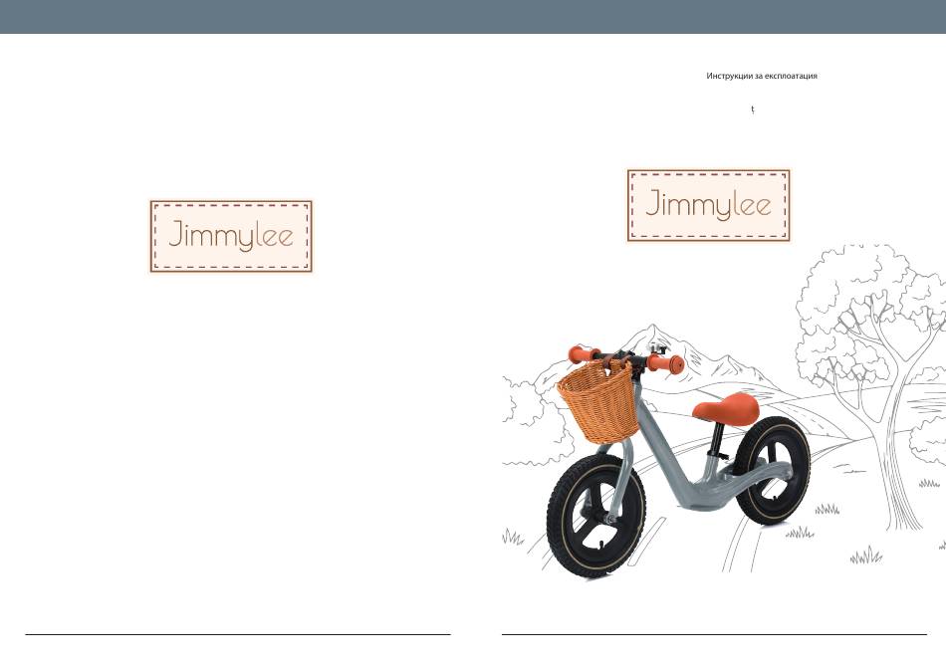Click the small 'ț' character below the heading
Screen dimensions: 946x669
753,110
